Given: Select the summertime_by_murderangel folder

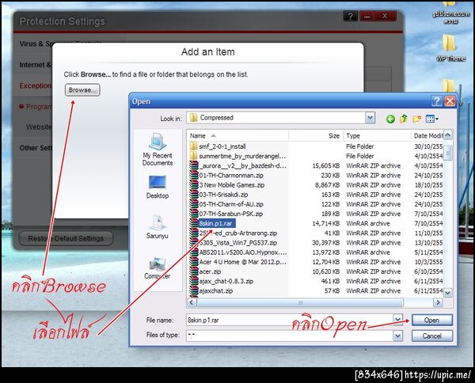Looking at the screenshot, I should [237, 156].
